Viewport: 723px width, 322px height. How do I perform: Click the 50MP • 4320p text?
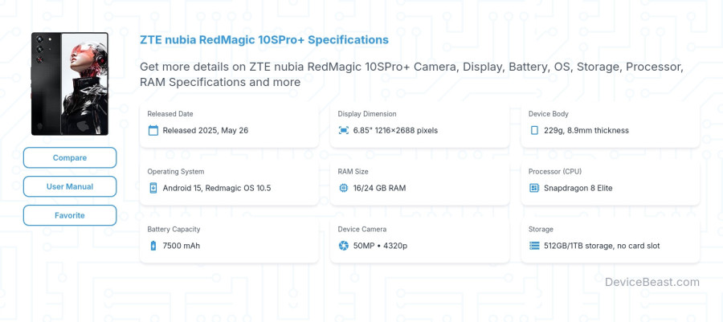tap(381, 246)
